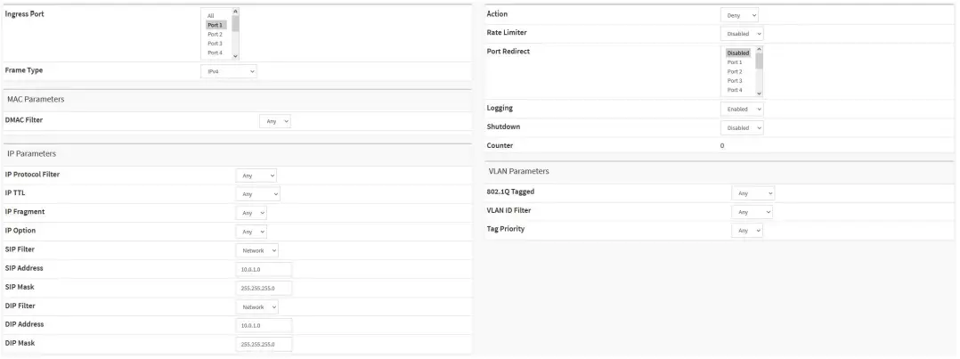Toggle the Logging dropdown
960x359 pixels.
pos(742,109)
